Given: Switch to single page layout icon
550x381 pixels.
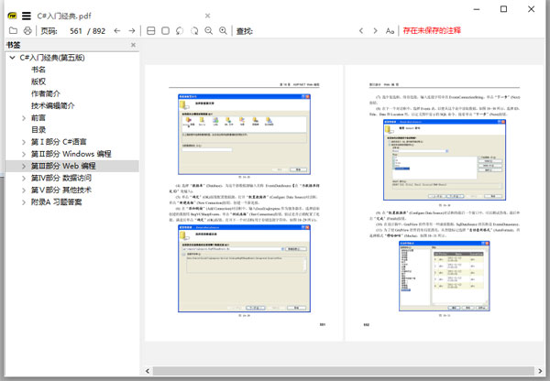Looking at the screenshot, I should [x=165, y=31].
